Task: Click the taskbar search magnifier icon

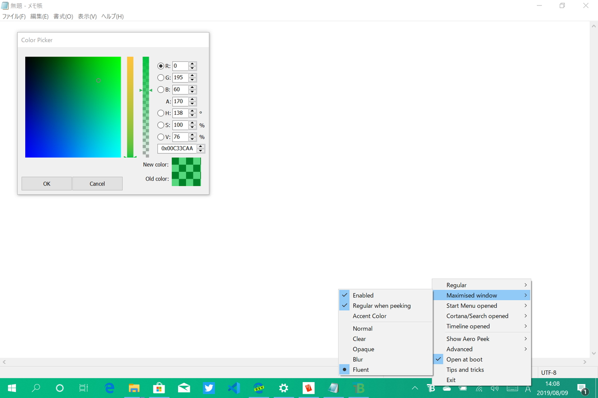Action: (x=36, y=388)
